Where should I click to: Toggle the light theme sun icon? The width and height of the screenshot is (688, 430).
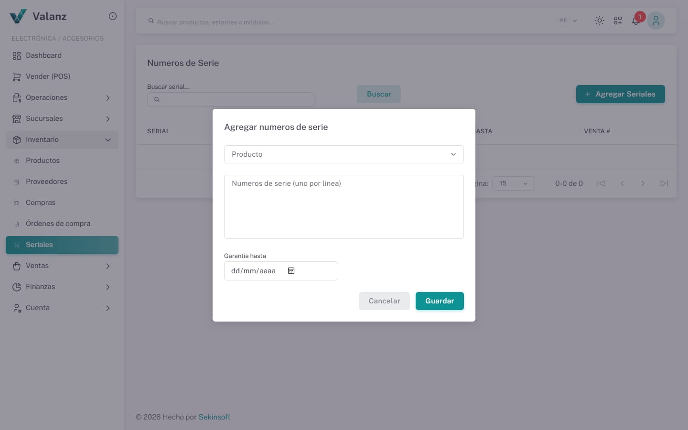tap(599, 21)
